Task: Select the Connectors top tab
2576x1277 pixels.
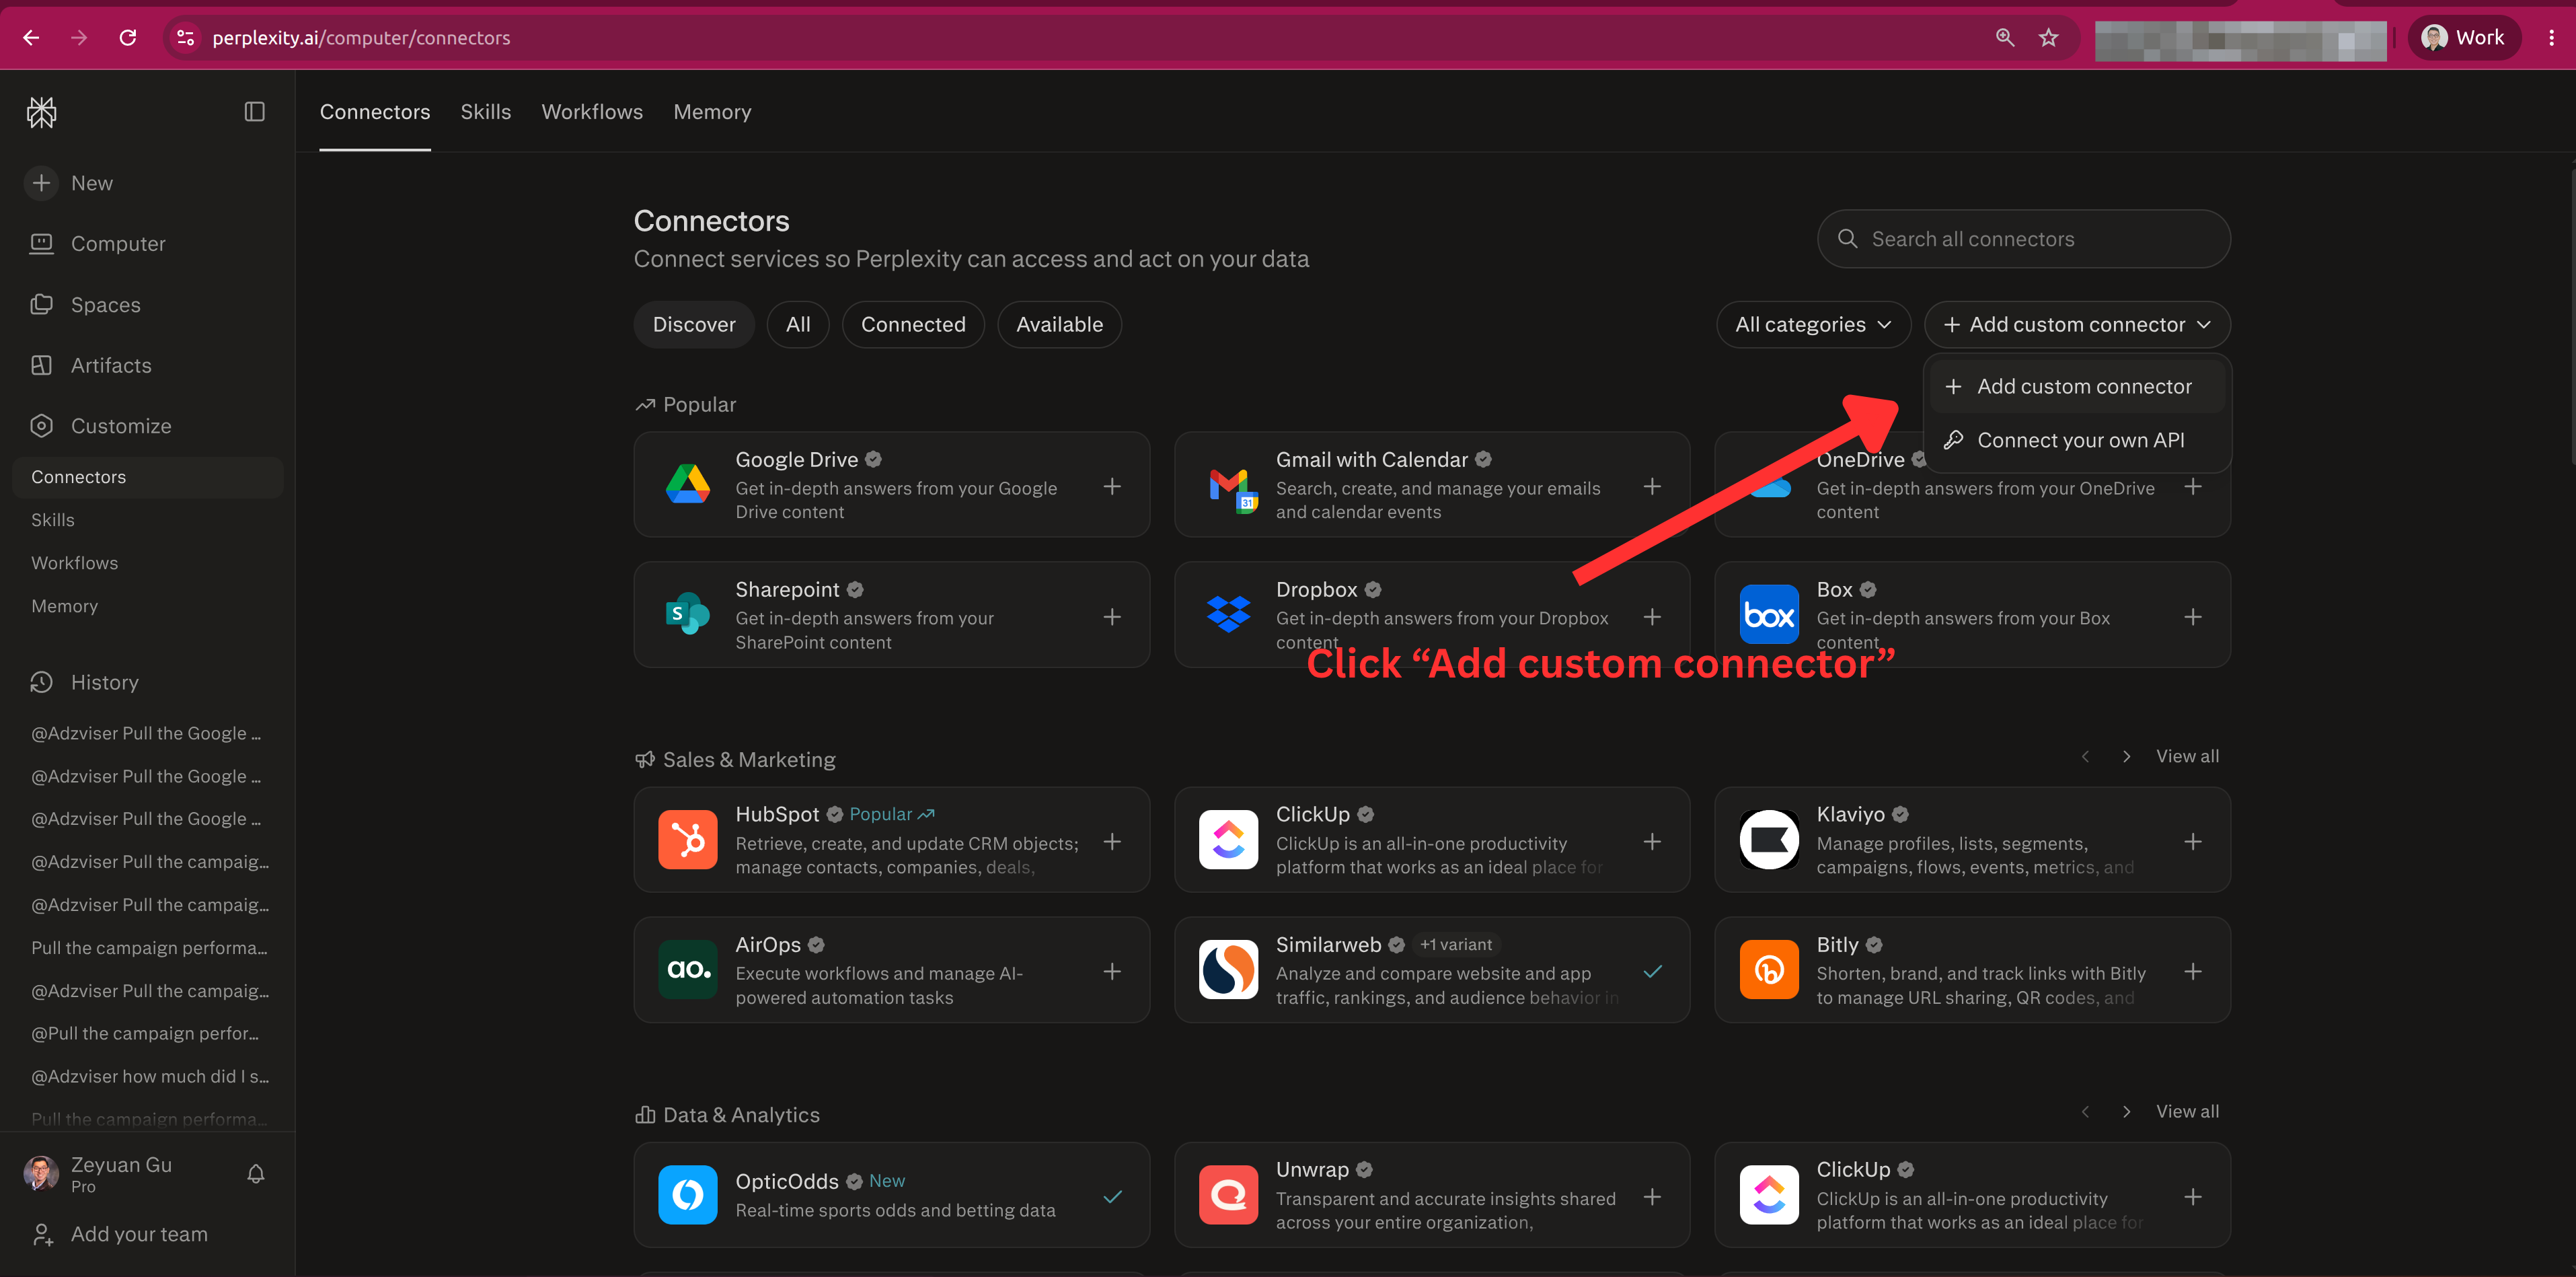Action: 375,112
